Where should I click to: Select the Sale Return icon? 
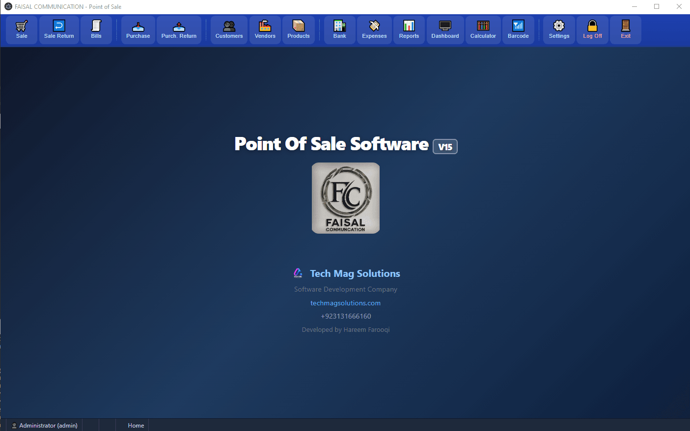(x=58, y=29)
